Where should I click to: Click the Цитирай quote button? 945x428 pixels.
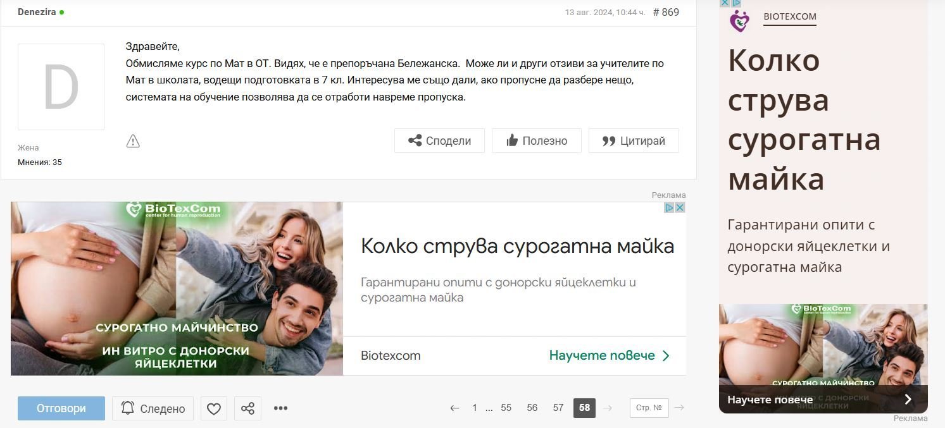(x=634, y=141)
